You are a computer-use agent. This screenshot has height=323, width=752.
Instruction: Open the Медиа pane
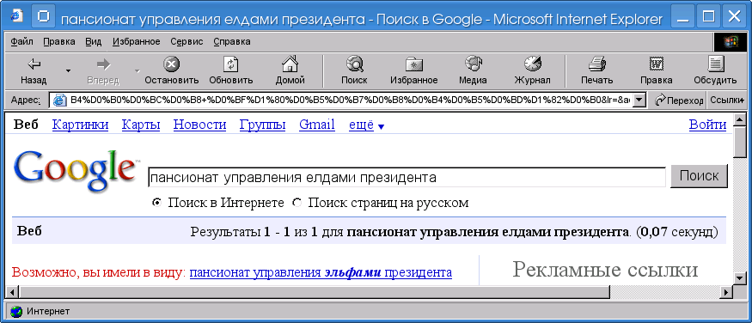[473, 71]
